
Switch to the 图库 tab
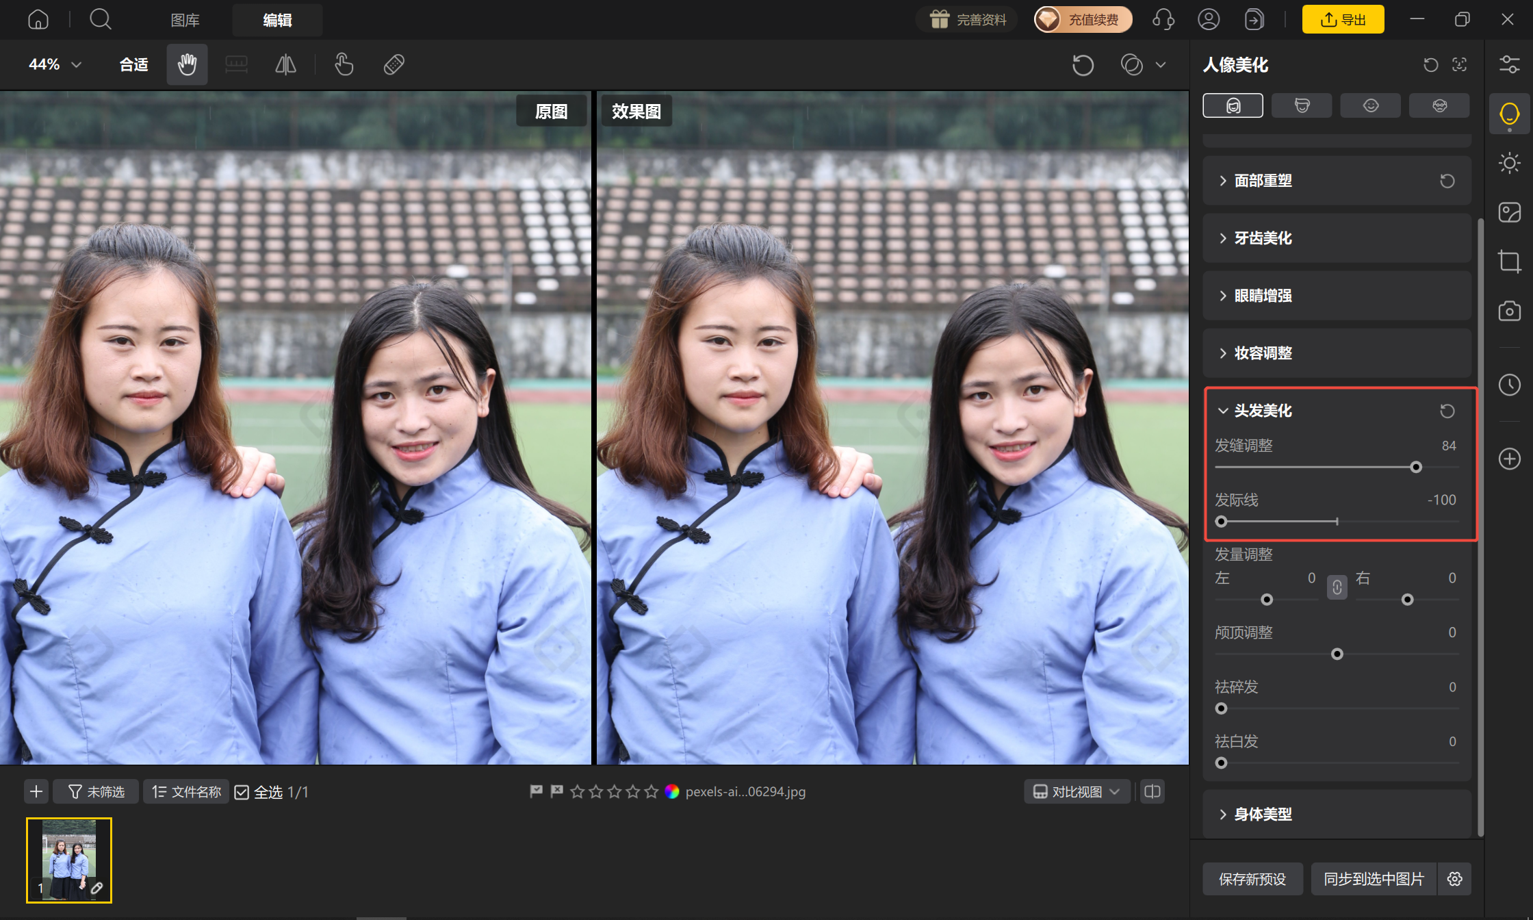(185, 20)
